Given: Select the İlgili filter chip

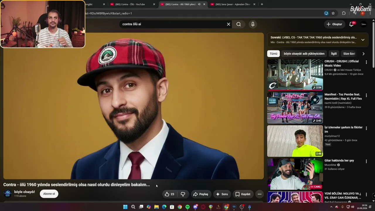Looking at the screenshot, I should 334,54.
